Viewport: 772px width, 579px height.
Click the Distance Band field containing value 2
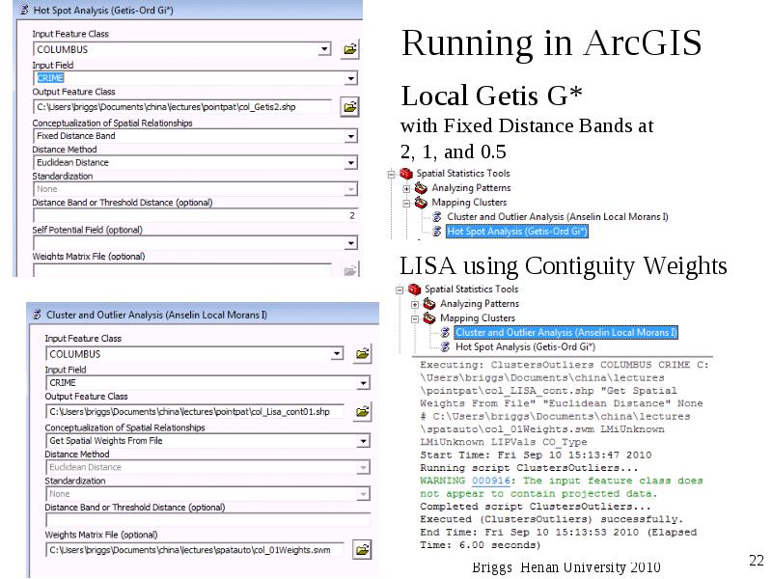coord(196,215)
